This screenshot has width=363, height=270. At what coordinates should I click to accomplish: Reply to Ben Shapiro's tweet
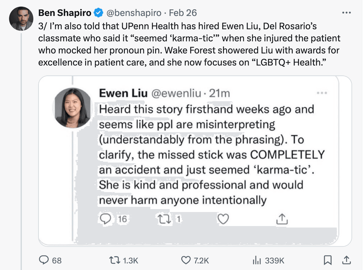pyautogui.click(x=45, y=260)
